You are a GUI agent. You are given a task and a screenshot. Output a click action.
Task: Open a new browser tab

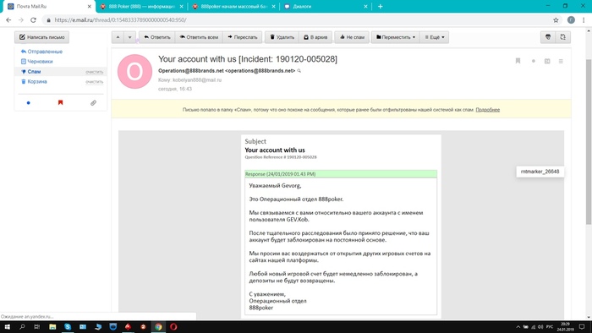(381, 7)
